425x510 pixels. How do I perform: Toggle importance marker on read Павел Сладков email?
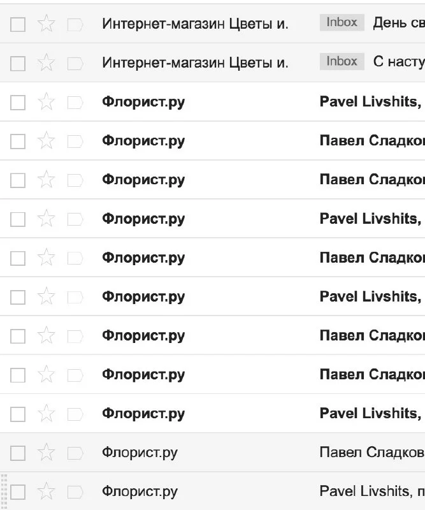click(x=75, y=453)
